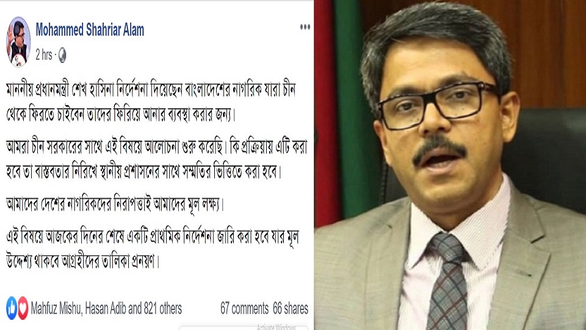586x330 pixels.
Task: View the 67 comments
Action: pyautogui.click(x=244, y=308)
